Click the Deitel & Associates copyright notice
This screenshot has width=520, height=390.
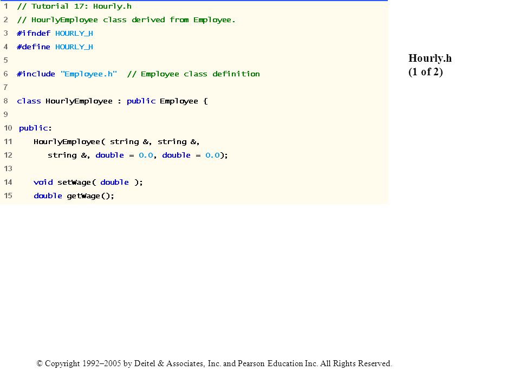pos(214,363)
